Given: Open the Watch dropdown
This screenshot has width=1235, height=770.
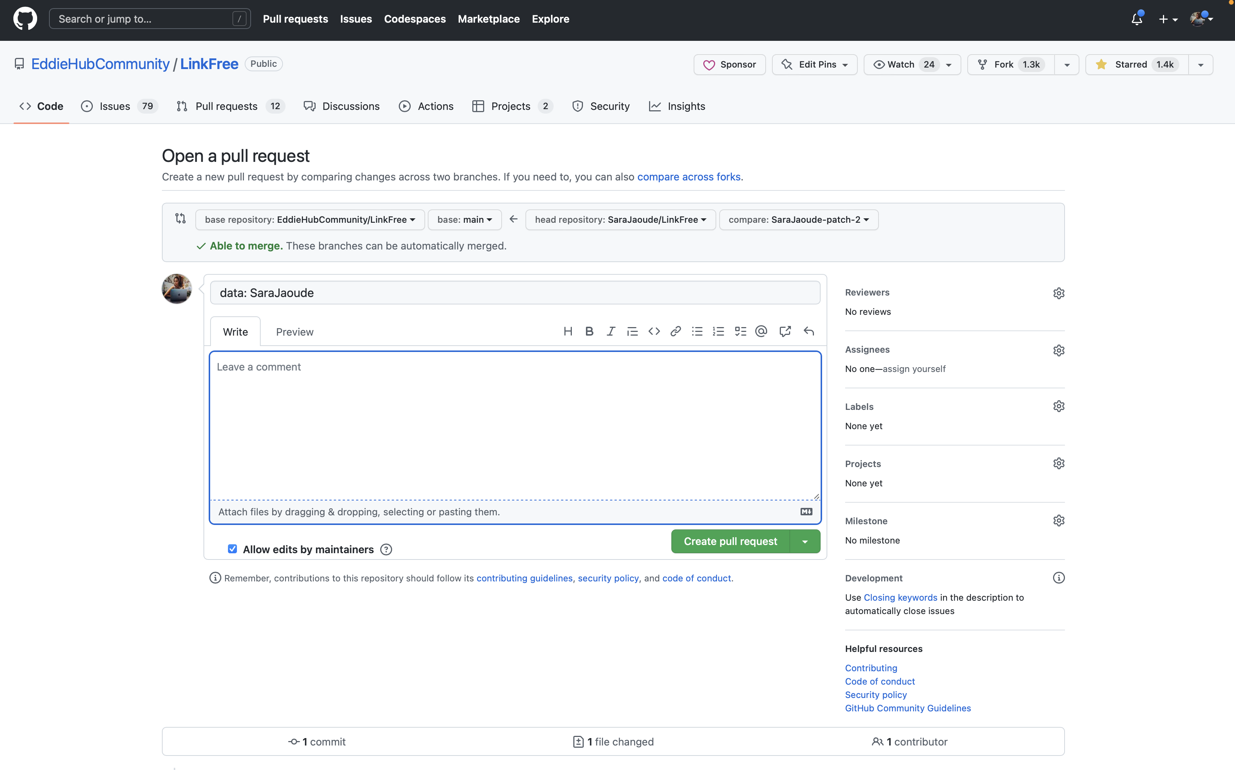Looking at the screenshot, I should click(x=912, y=65).
